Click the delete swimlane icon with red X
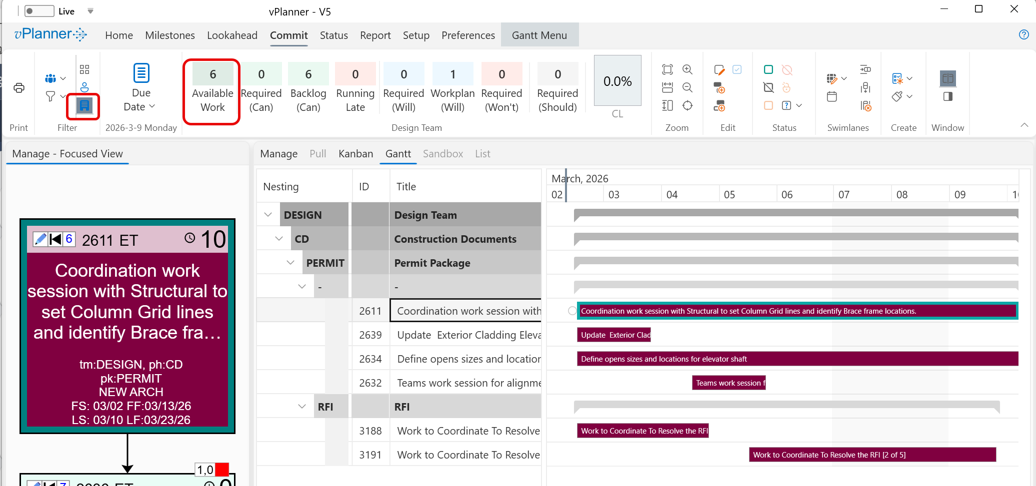This screenshot has width=1036, height=486. (x=866, y=105)
